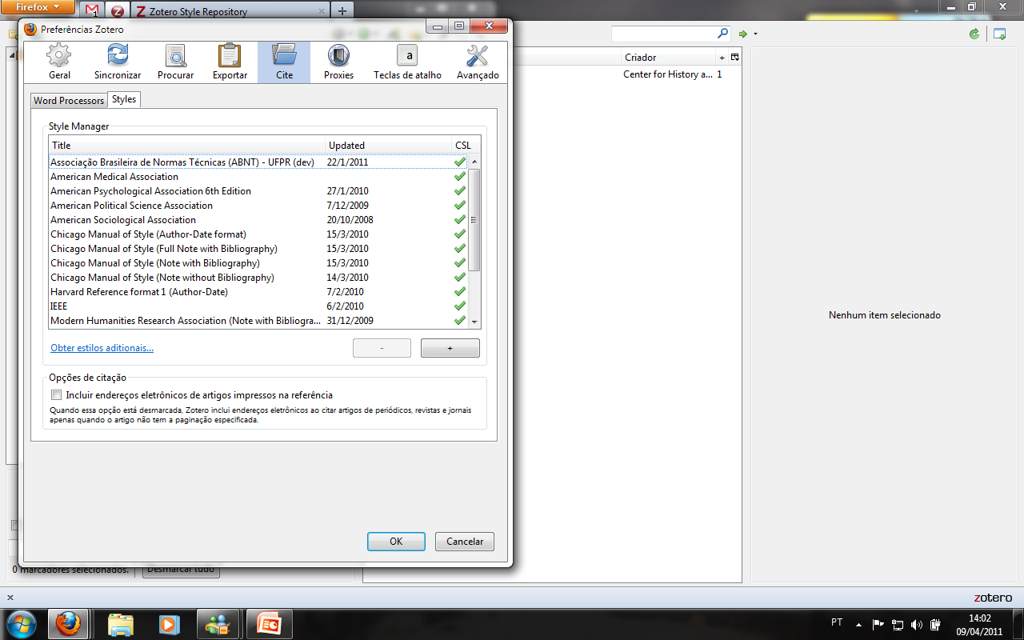The width and height of the screenshot is (1024, 640).
Task: Click the Desmarcar tudo button
Action: tap(181, 570)
